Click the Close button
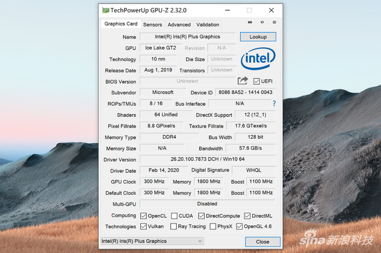Screen dimensions: 381x253 262,242
